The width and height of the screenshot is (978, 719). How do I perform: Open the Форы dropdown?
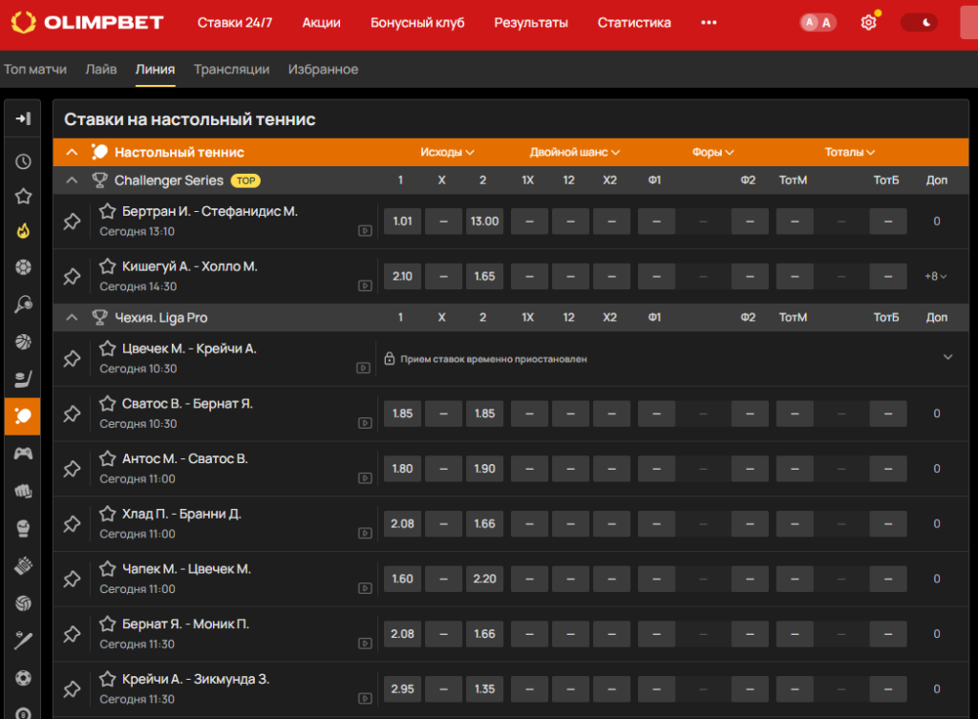[712, 152]
